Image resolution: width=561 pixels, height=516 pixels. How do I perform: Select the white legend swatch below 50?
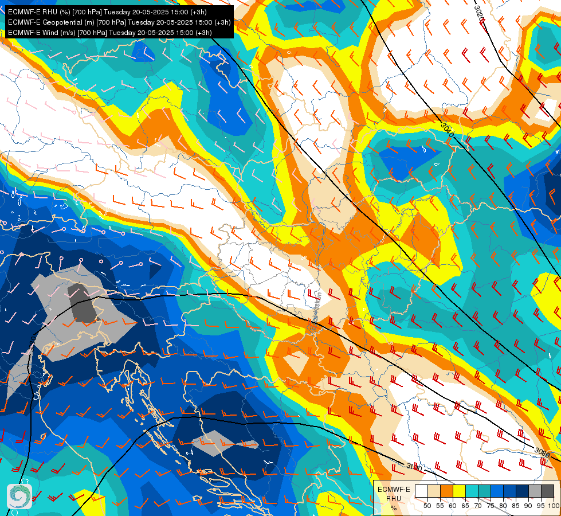[x=421, y=491]
